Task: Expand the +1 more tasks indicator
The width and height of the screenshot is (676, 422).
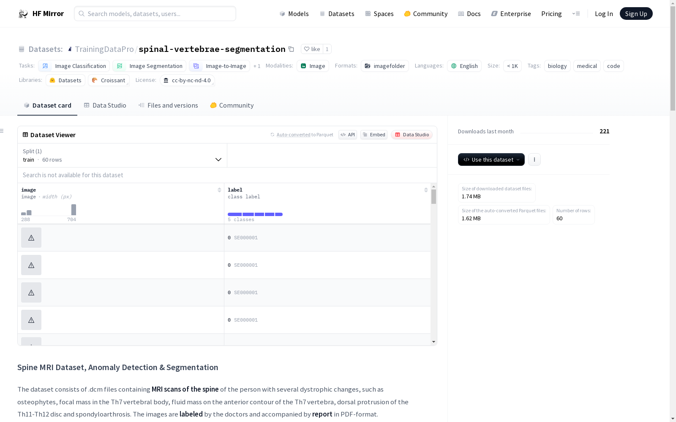Action: coord(257,66)
